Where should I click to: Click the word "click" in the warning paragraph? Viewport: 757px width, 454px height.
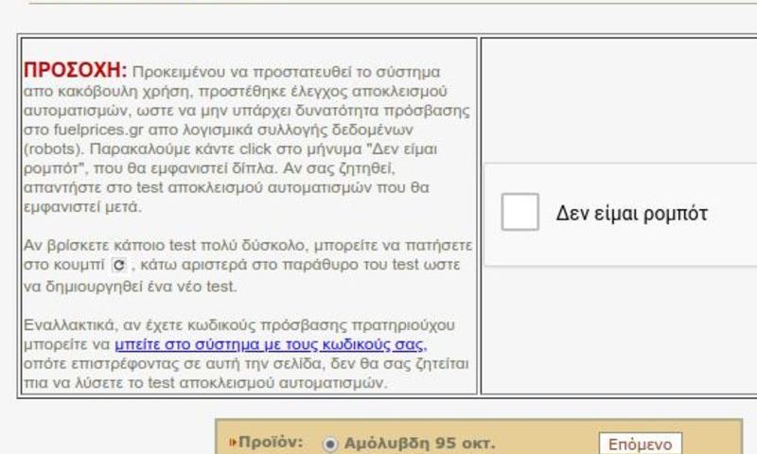click(255, 149)
